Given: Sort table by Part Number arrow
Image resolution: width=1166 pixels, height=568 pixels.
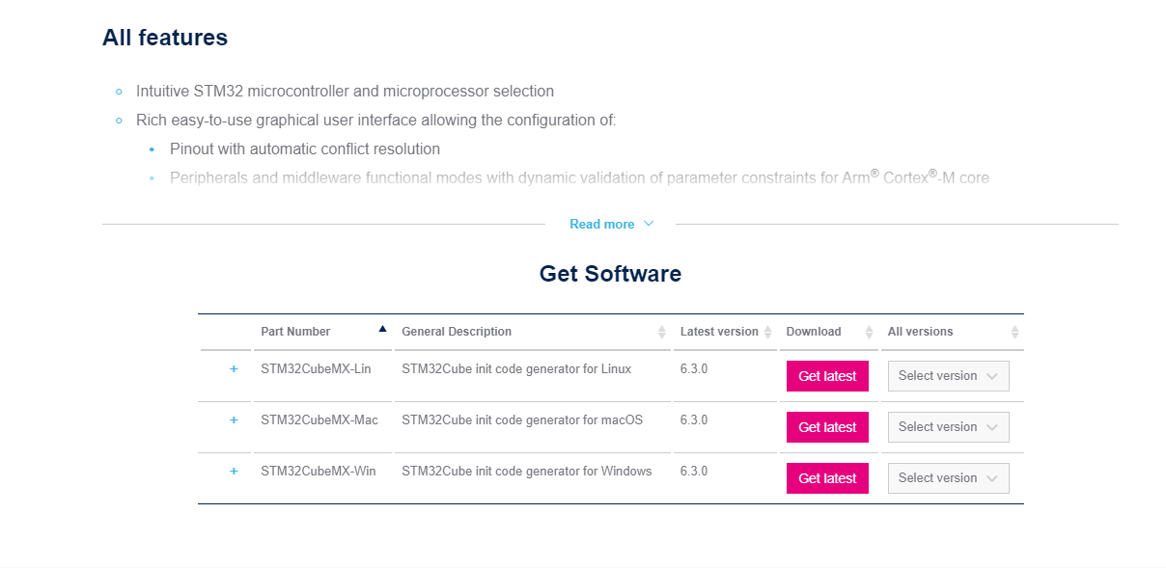Looking at the screenshot, I should (382, 329).
